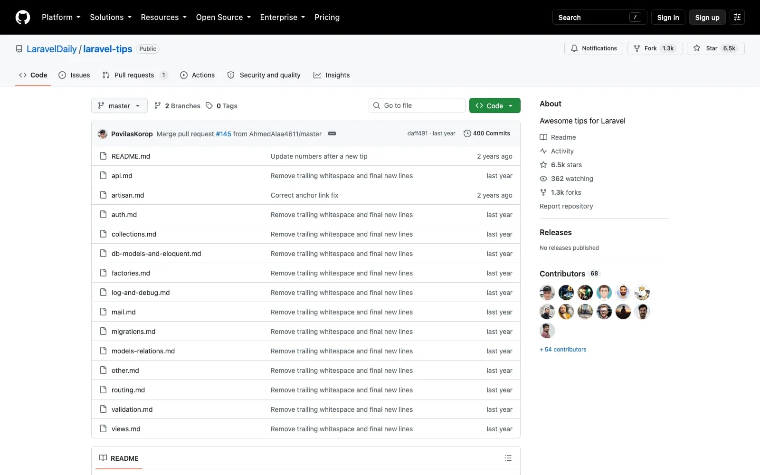Screen dimensions: 760x475
Task: Expand the Platform menu
Action: pyautogui.click(x=61, y=17)
